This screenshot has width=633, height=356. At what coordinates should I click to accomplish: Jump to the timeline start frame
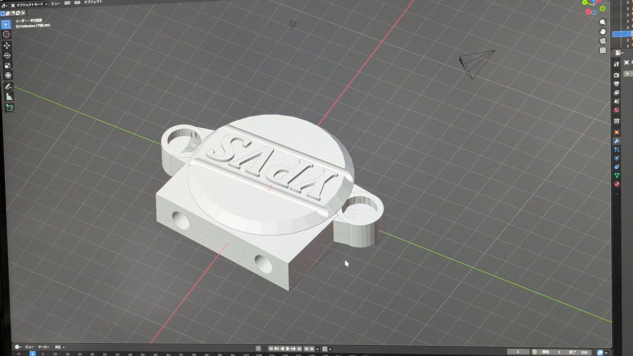(x=272, y=349)
